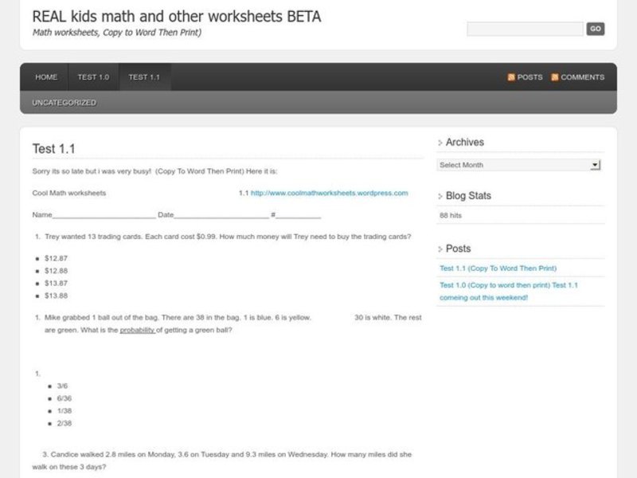Click the site title REAL kids math worksheets

coord(175,16)
